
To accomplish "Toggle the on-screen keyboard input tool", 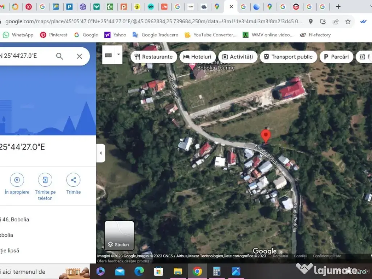I will pos(108,55).
